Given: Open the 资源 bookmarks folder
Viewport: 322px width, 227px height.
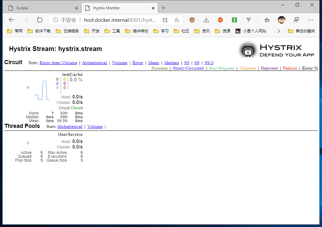Looking at the screenshot, I should tap(222, 31).
